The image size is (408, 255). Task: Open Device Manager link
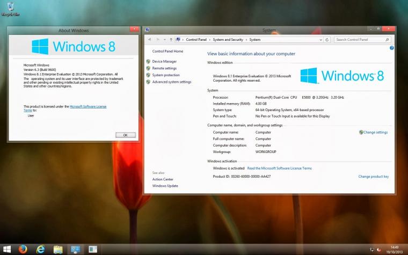[164, 61]
